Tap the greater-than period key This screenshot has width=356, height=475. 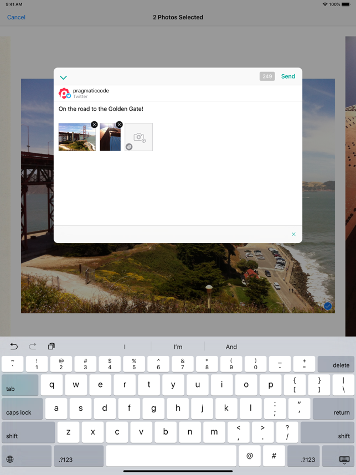pos(262,432)
